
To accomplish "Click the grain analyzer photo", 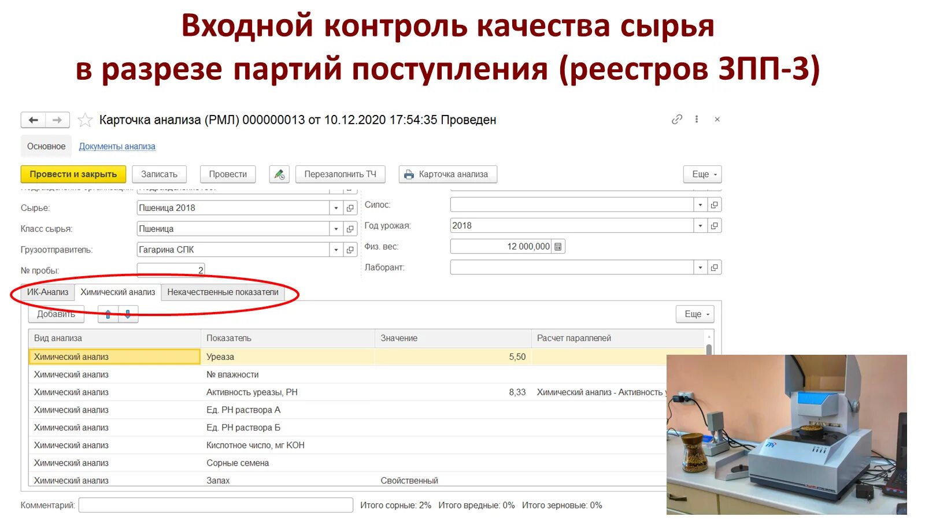I will [787, 434].
